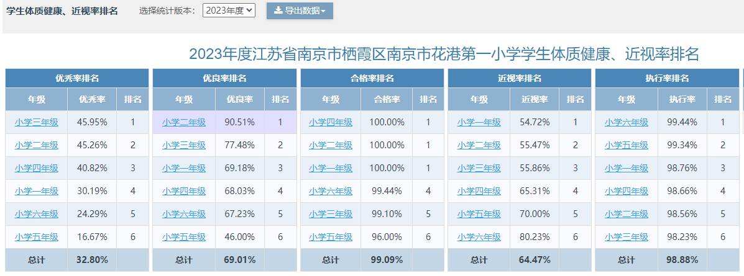Image resolution: width=744 pixels, height=276 pixels.
Task: Select the 98.88% total execution rate
Action: 682,259
